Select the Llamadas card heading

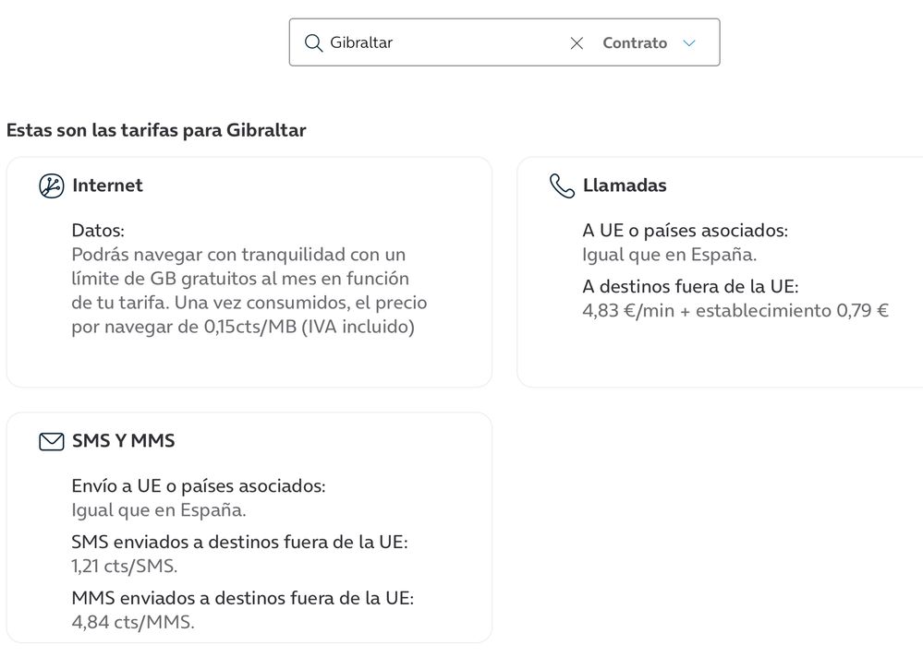coord(625,185)
